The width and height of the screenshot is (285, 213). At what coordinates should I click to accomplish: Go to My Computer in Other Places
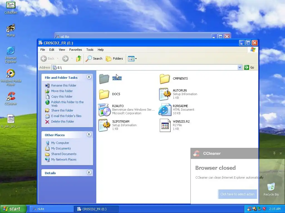coord(60,143)
